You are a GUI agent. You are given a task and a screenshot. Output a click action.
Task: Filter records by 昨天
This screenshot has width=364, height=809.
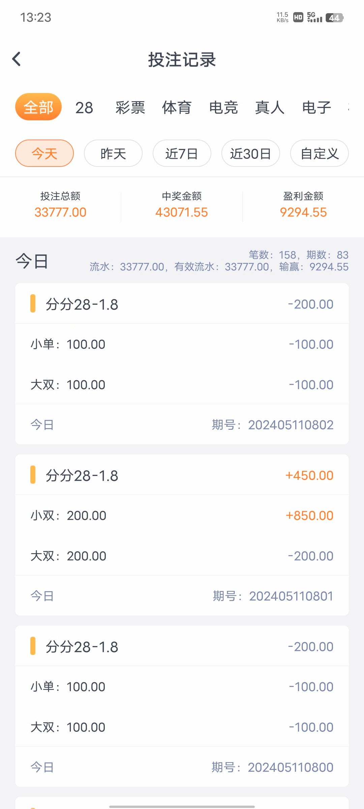click(113, 153)
